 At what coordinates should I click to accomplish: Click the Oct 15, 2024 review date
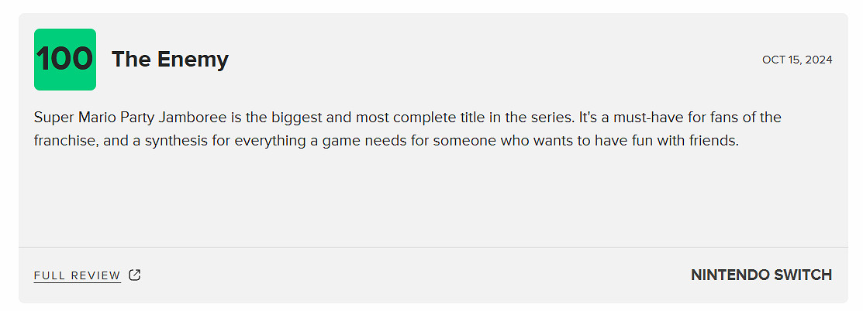coord(797,60)
